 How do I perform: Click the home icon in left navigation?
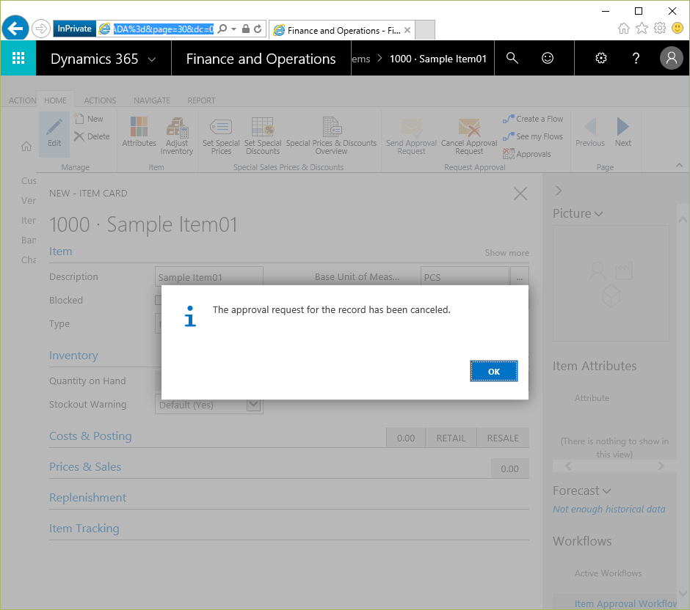click(26, 147)
